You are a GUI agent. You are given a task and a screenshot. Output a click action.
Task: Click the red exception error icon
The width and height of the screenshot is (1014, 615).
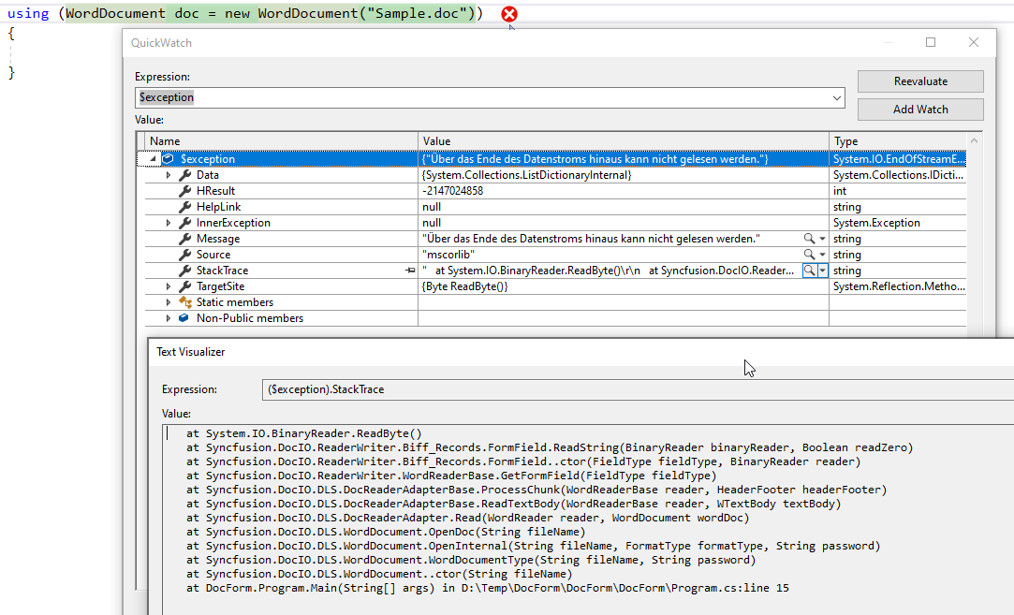coord(509,14)
